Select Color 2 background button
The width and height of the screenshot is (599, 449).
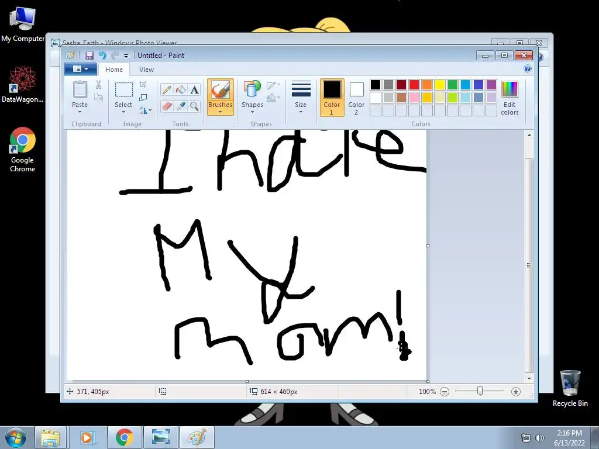click(356, 98)
